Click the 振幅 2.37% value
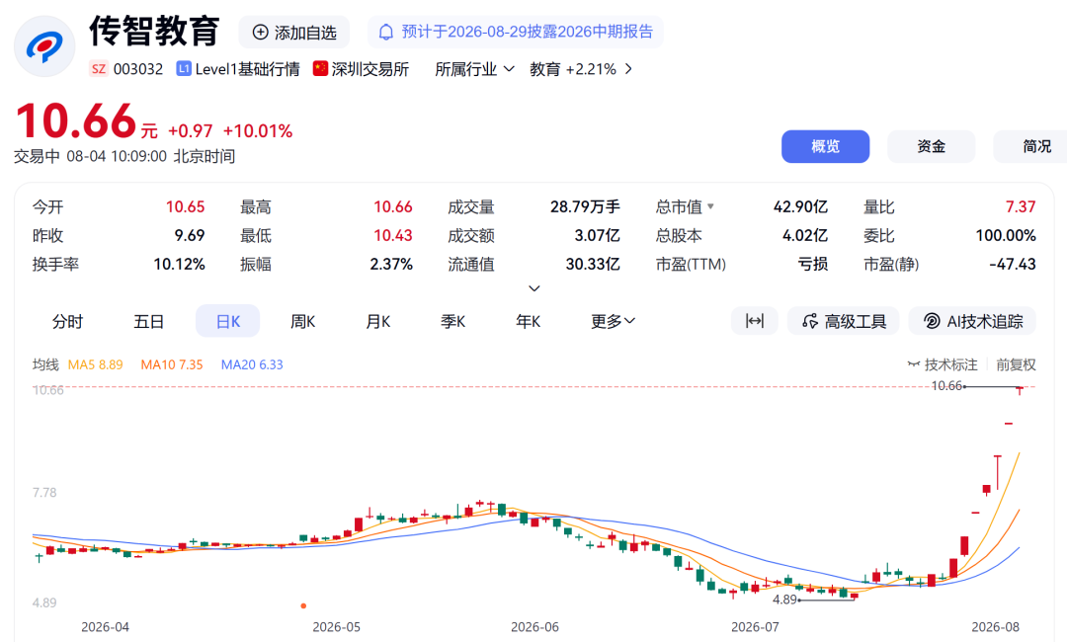 click(391, 264)
